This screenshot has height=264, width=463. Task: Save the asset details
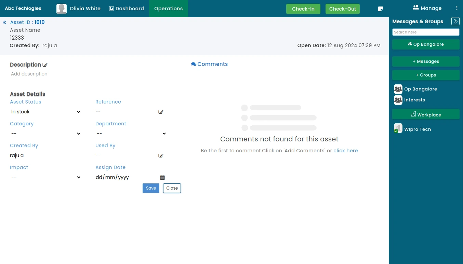point(151,188)
